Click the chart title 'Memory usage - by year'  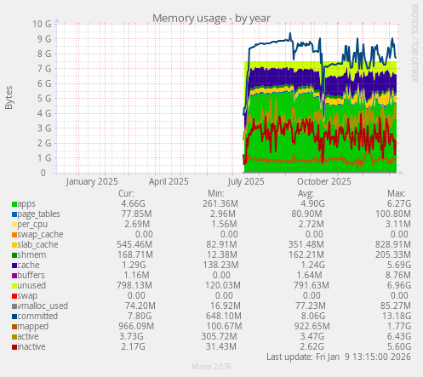211,18
